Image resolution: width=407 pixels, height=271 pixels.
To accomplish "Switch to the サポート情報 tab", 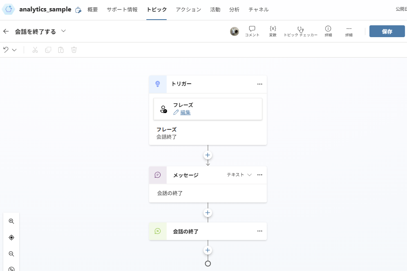I will point(122,10).
